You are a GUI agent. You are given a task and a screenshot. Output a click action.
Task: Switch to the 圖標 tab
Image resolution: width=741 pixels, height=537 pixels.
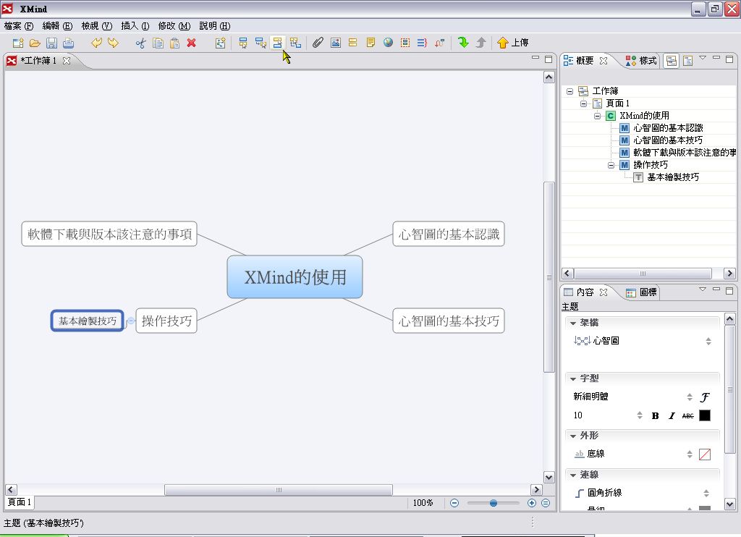(x=641, y=292)
